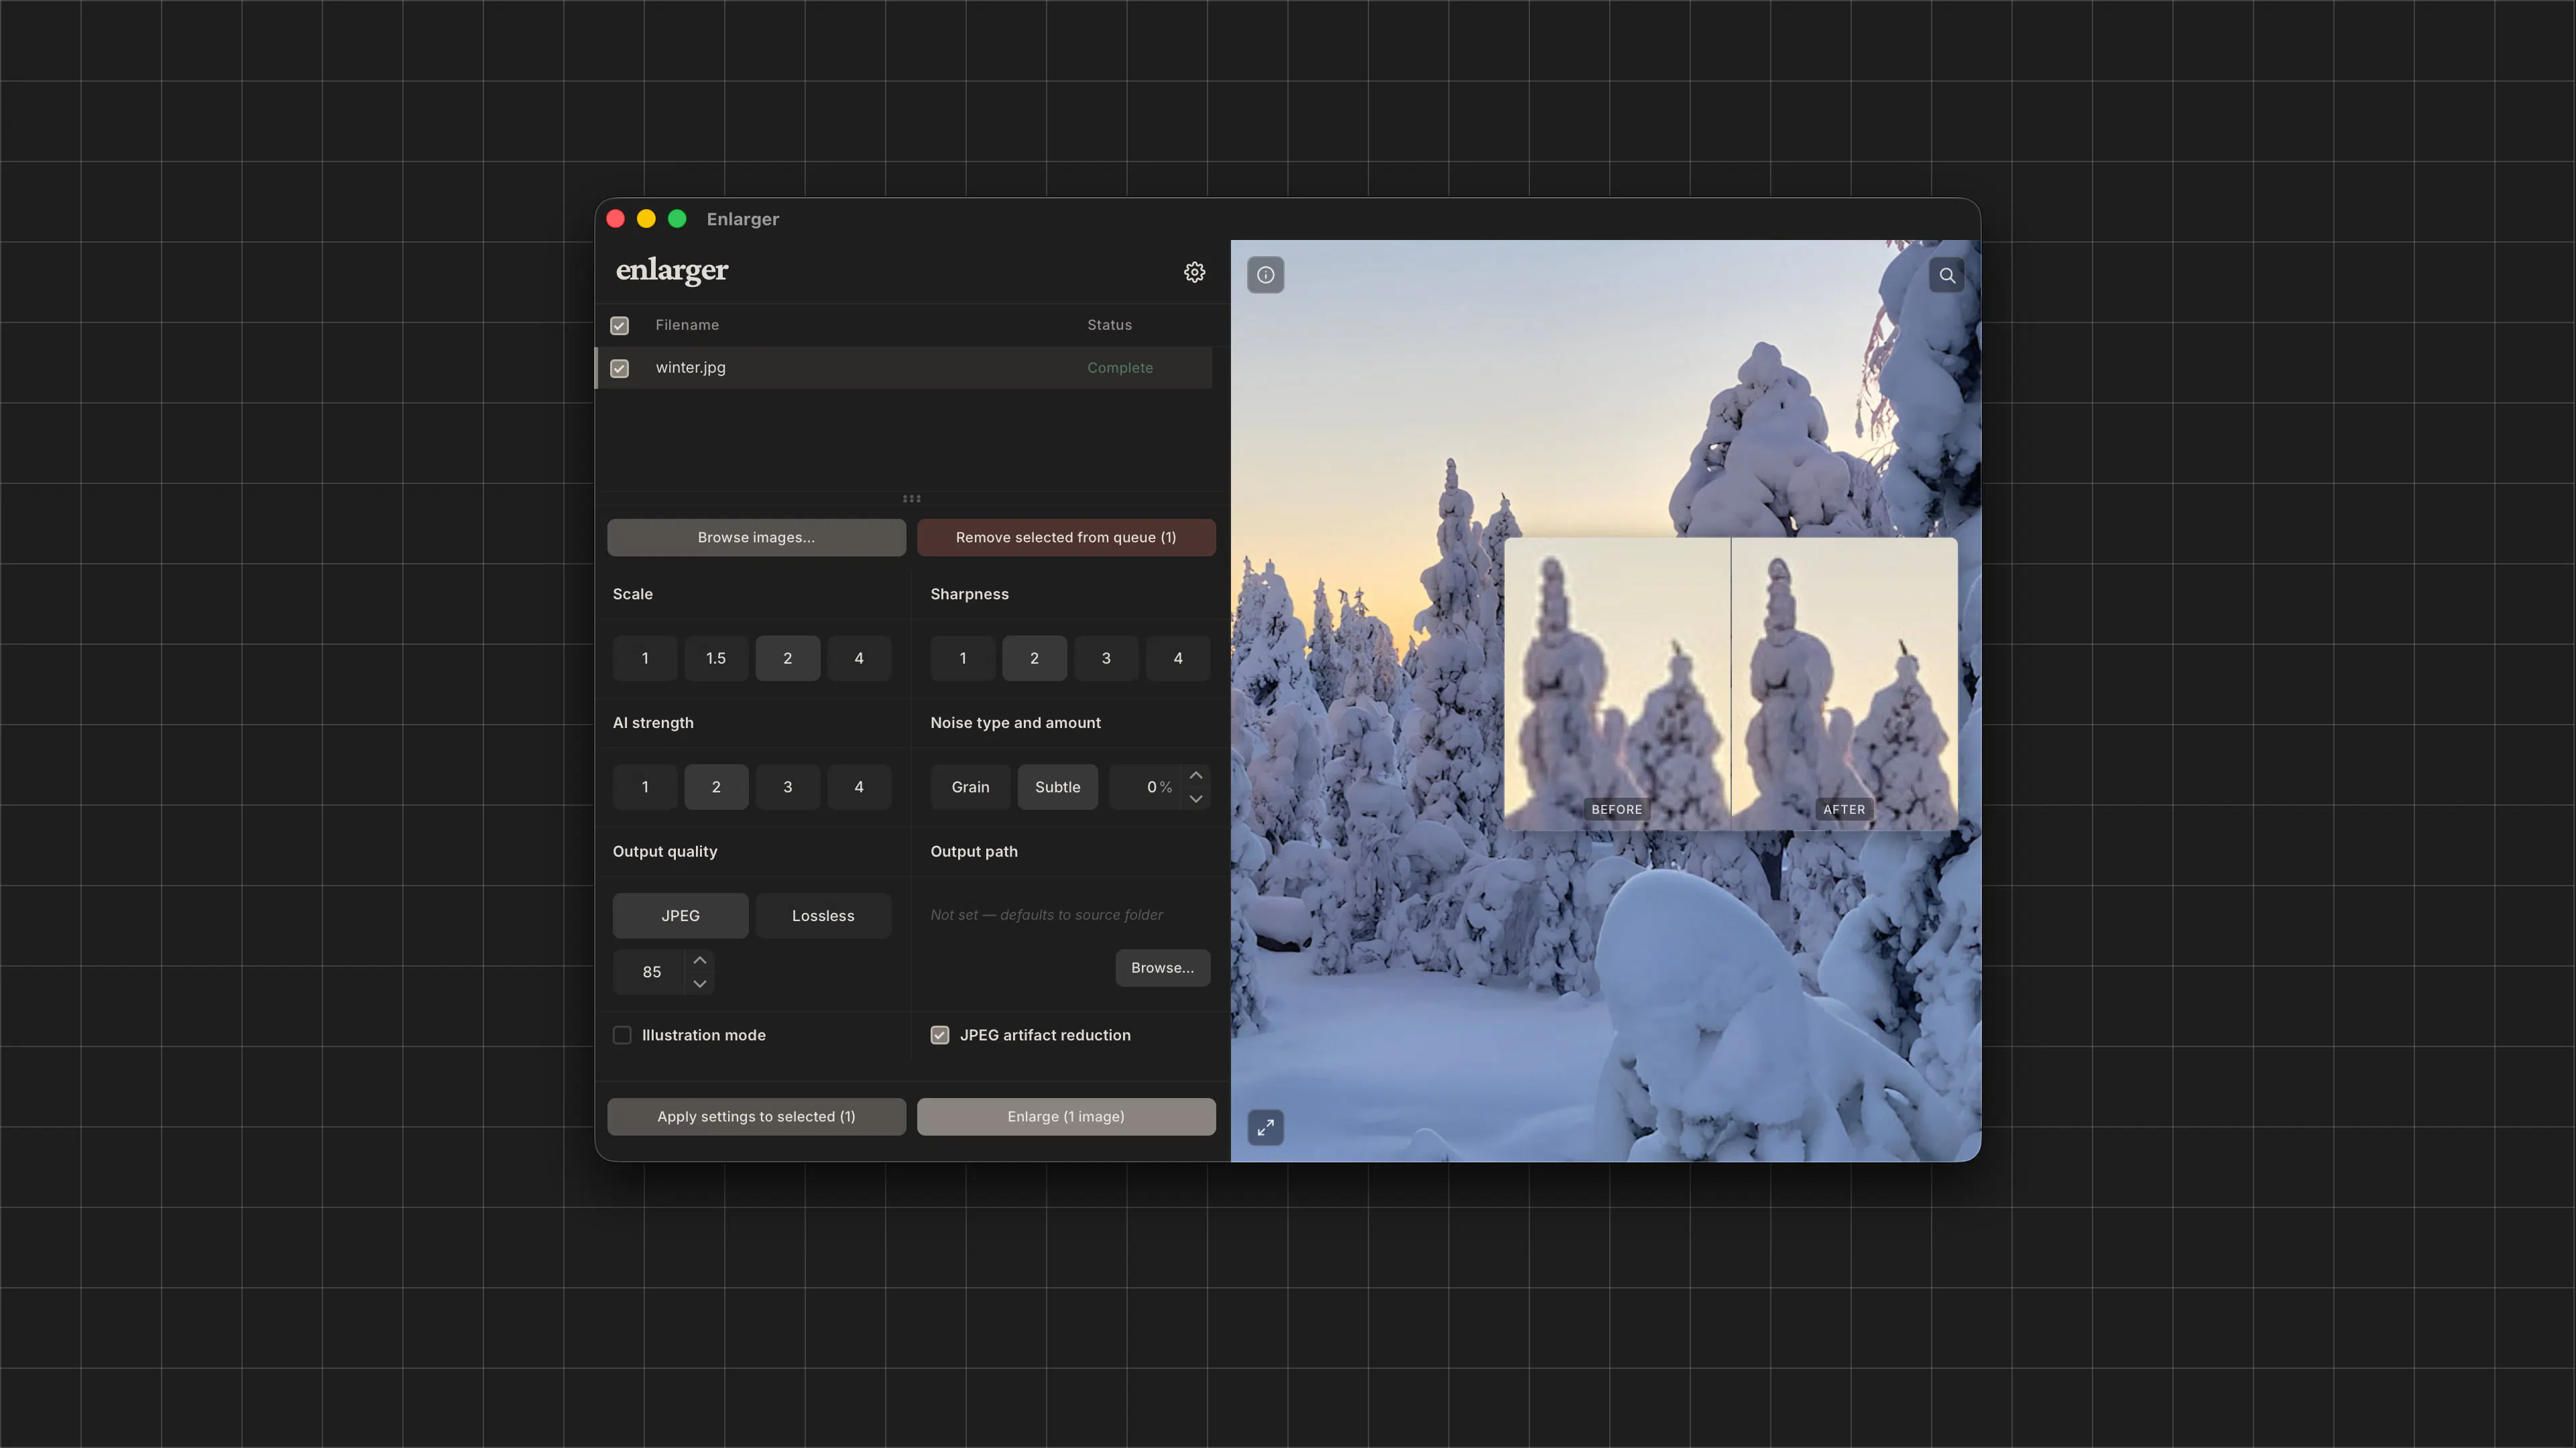Click the image info icon
This screenshot has height=1448, width=2576.
pyautogui.click(x=1265, y=275)
